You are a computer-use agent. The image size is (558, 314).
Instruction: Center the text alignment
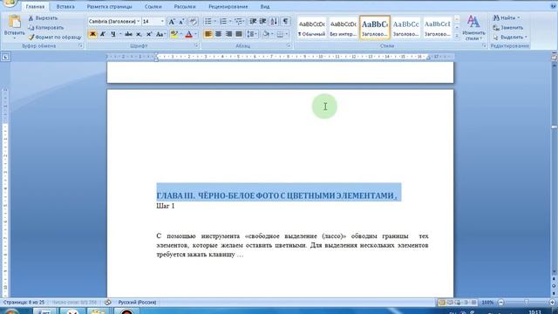[219, 34]
